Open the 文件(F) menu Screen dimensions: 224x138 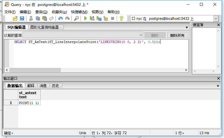pyautogui.click(x=10, y=12)
